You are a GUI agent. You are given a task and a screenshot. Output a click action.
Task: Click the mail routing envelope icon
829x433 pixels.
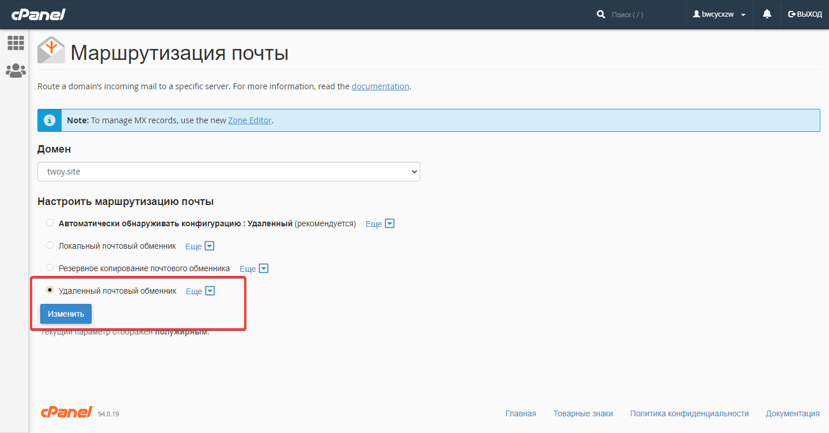51,50
